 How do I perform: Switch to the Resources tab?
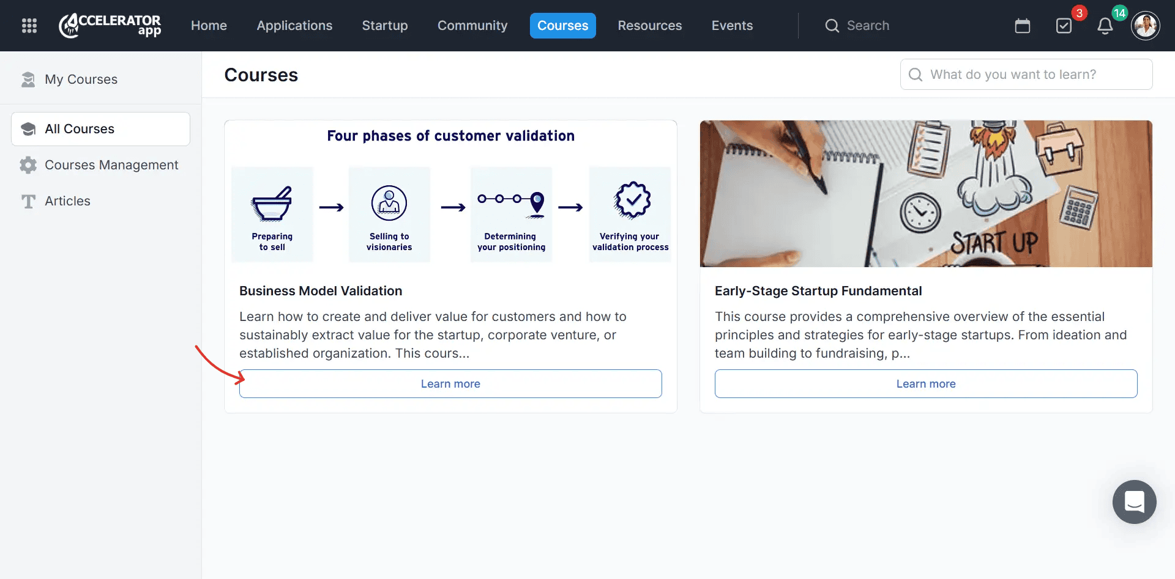[x=650, y=26]
